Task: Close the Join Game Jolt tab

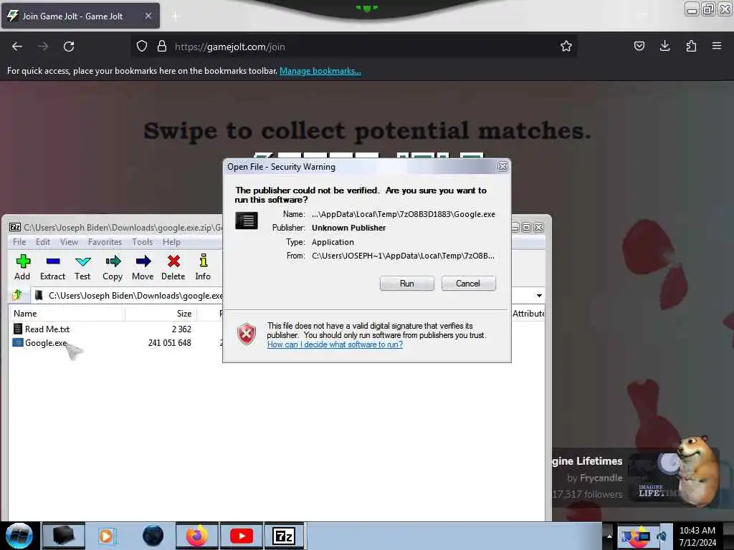Action: 148,16
